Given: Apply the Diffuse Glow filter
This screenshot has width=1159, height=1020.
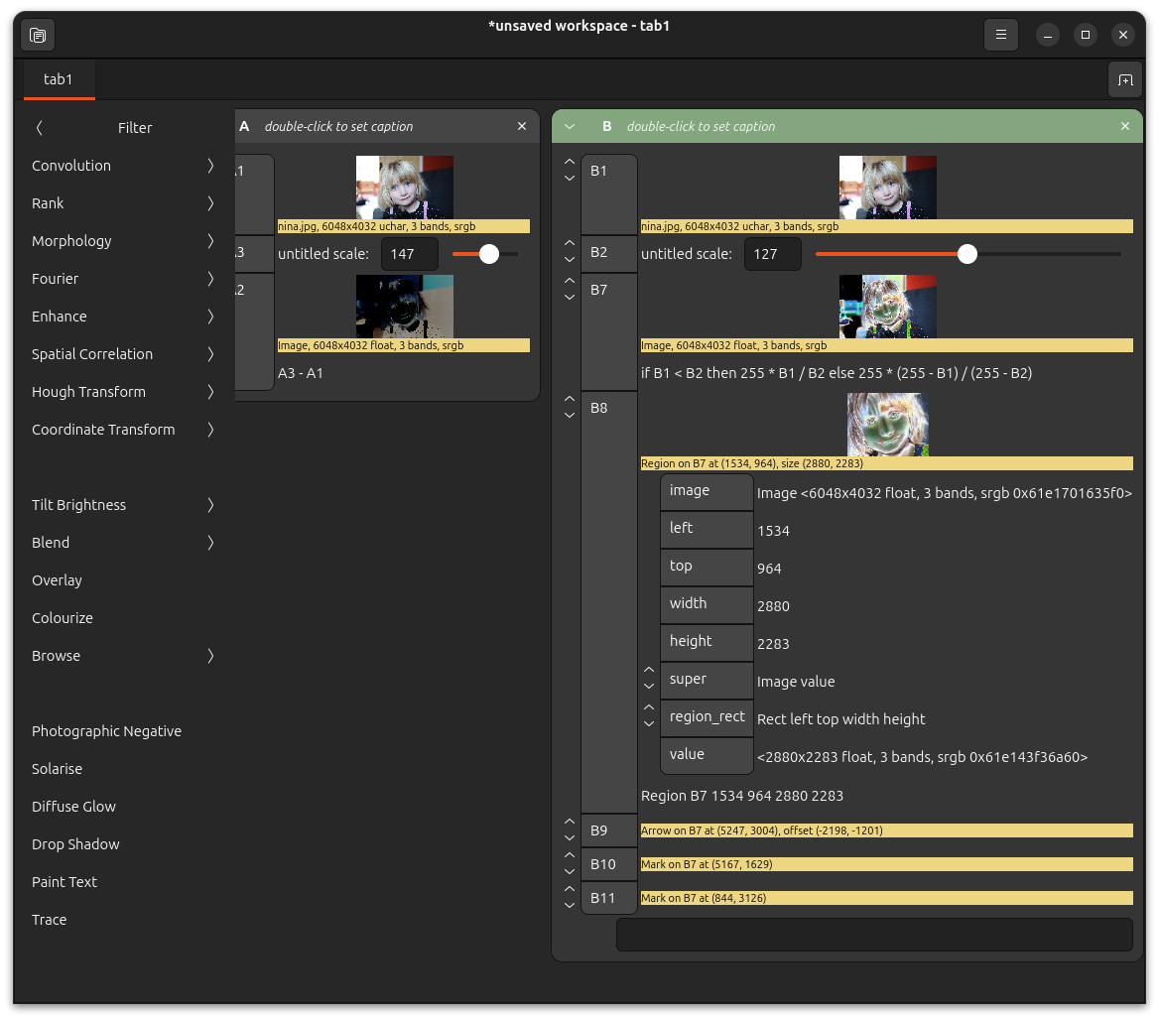Looking at the screenshot, I should (x=123, y=807).
